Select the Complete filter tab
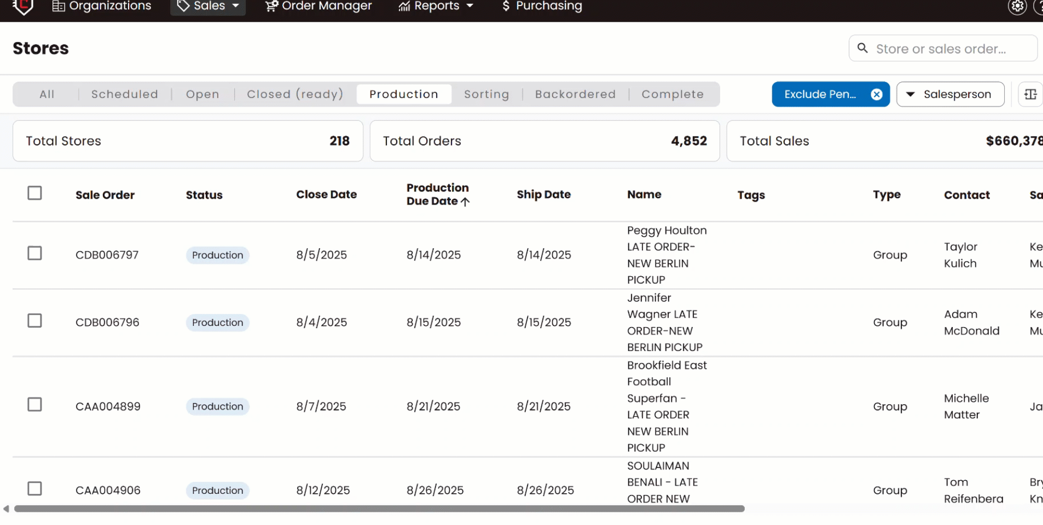 click(x=673, y=94)
